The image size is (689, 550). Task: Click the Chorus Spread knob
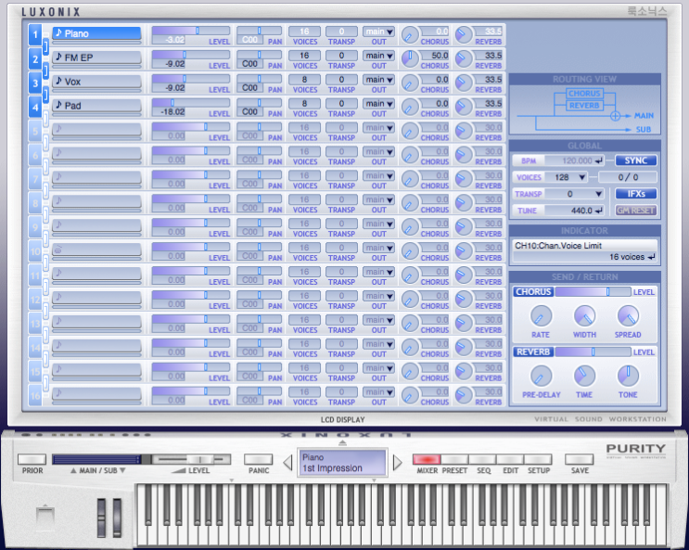pyautogui.click(x=628, y=317)
